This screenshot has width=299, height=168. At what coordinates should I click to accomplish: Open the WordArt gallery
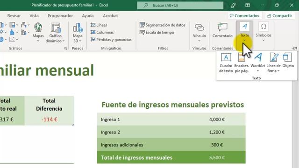point(257,63)
